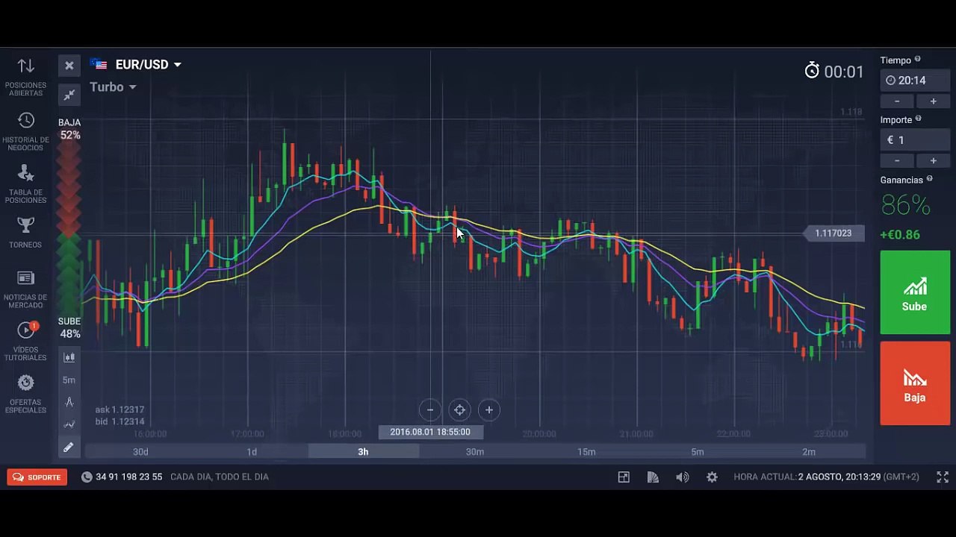Toggle fullscreen mode icon
The width and height of the screenshot is (956, 537).
click(943, 477)
